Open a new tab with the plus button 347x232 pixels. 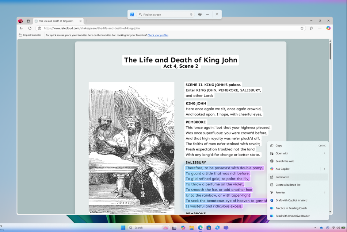click(87, 21)
